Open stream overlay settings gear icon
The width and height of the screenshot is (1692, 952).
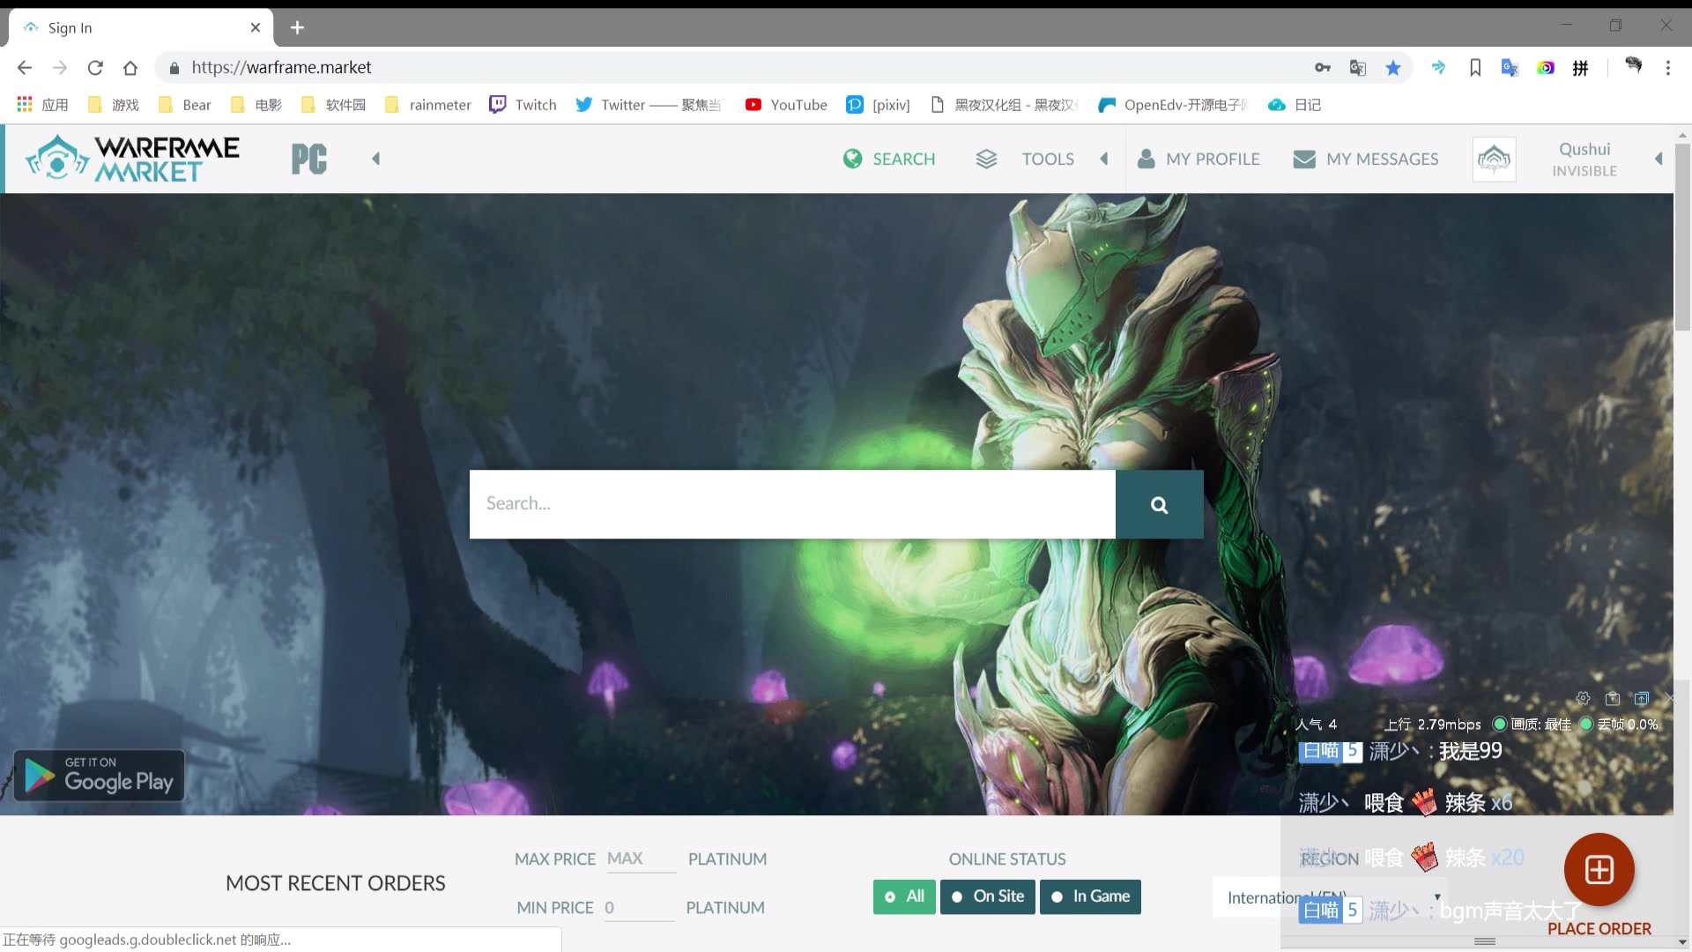[x=1584, y=698]
